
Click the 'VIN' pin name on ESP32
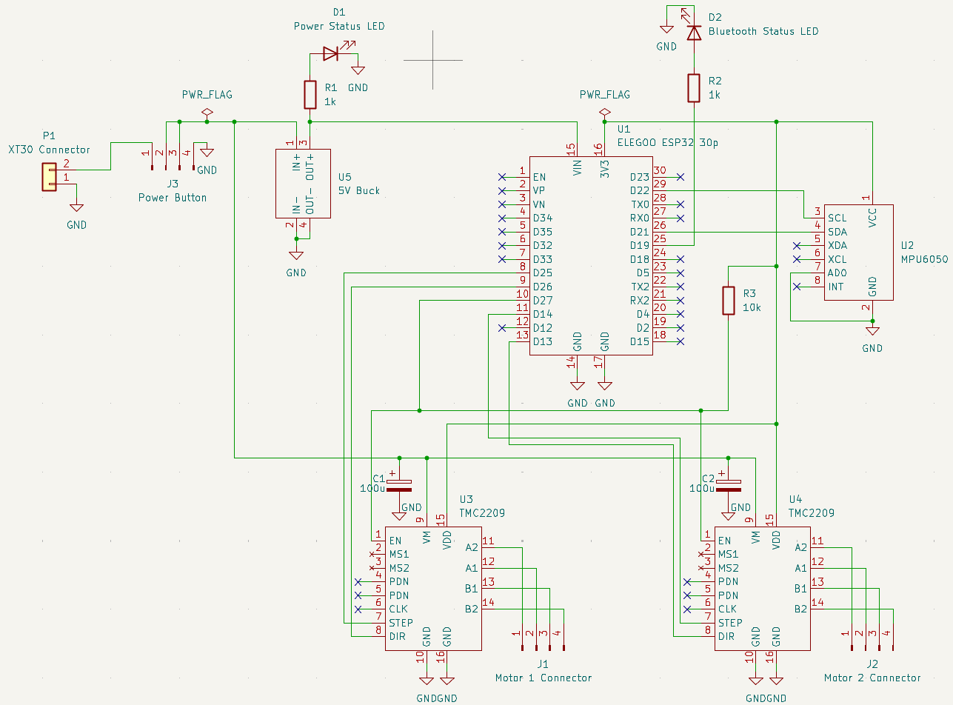tap(578, 167)
